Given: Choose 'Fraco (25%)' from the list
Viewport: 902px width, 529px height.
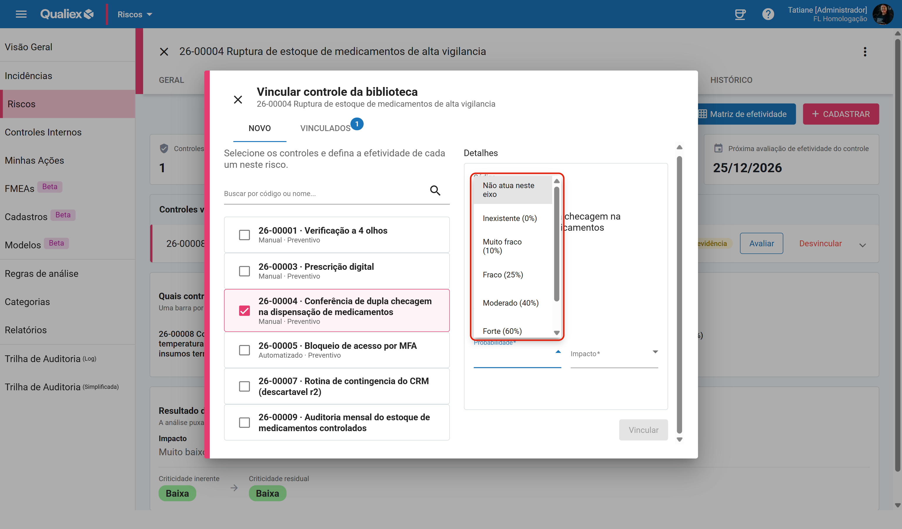Looking at the screenshot, I should coord(512,274).
